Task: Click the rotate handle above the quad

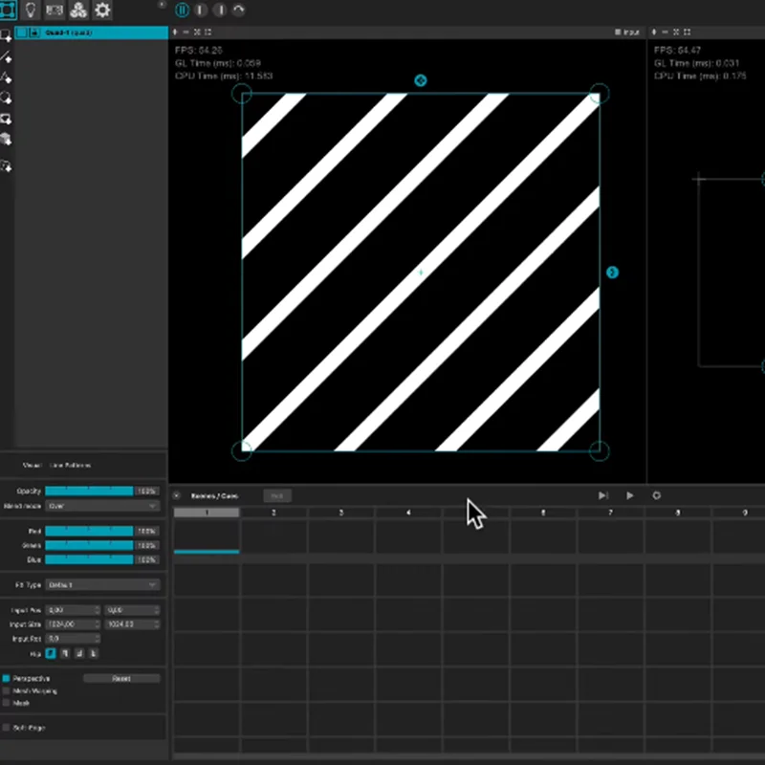Action: [x=421, y=80]
